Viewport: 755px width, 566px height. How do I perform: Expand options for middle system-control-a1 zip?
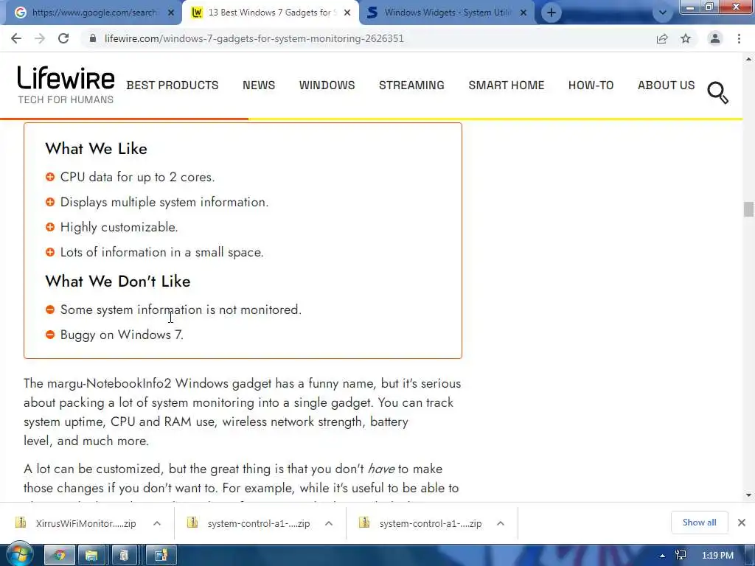click(329, 523)
